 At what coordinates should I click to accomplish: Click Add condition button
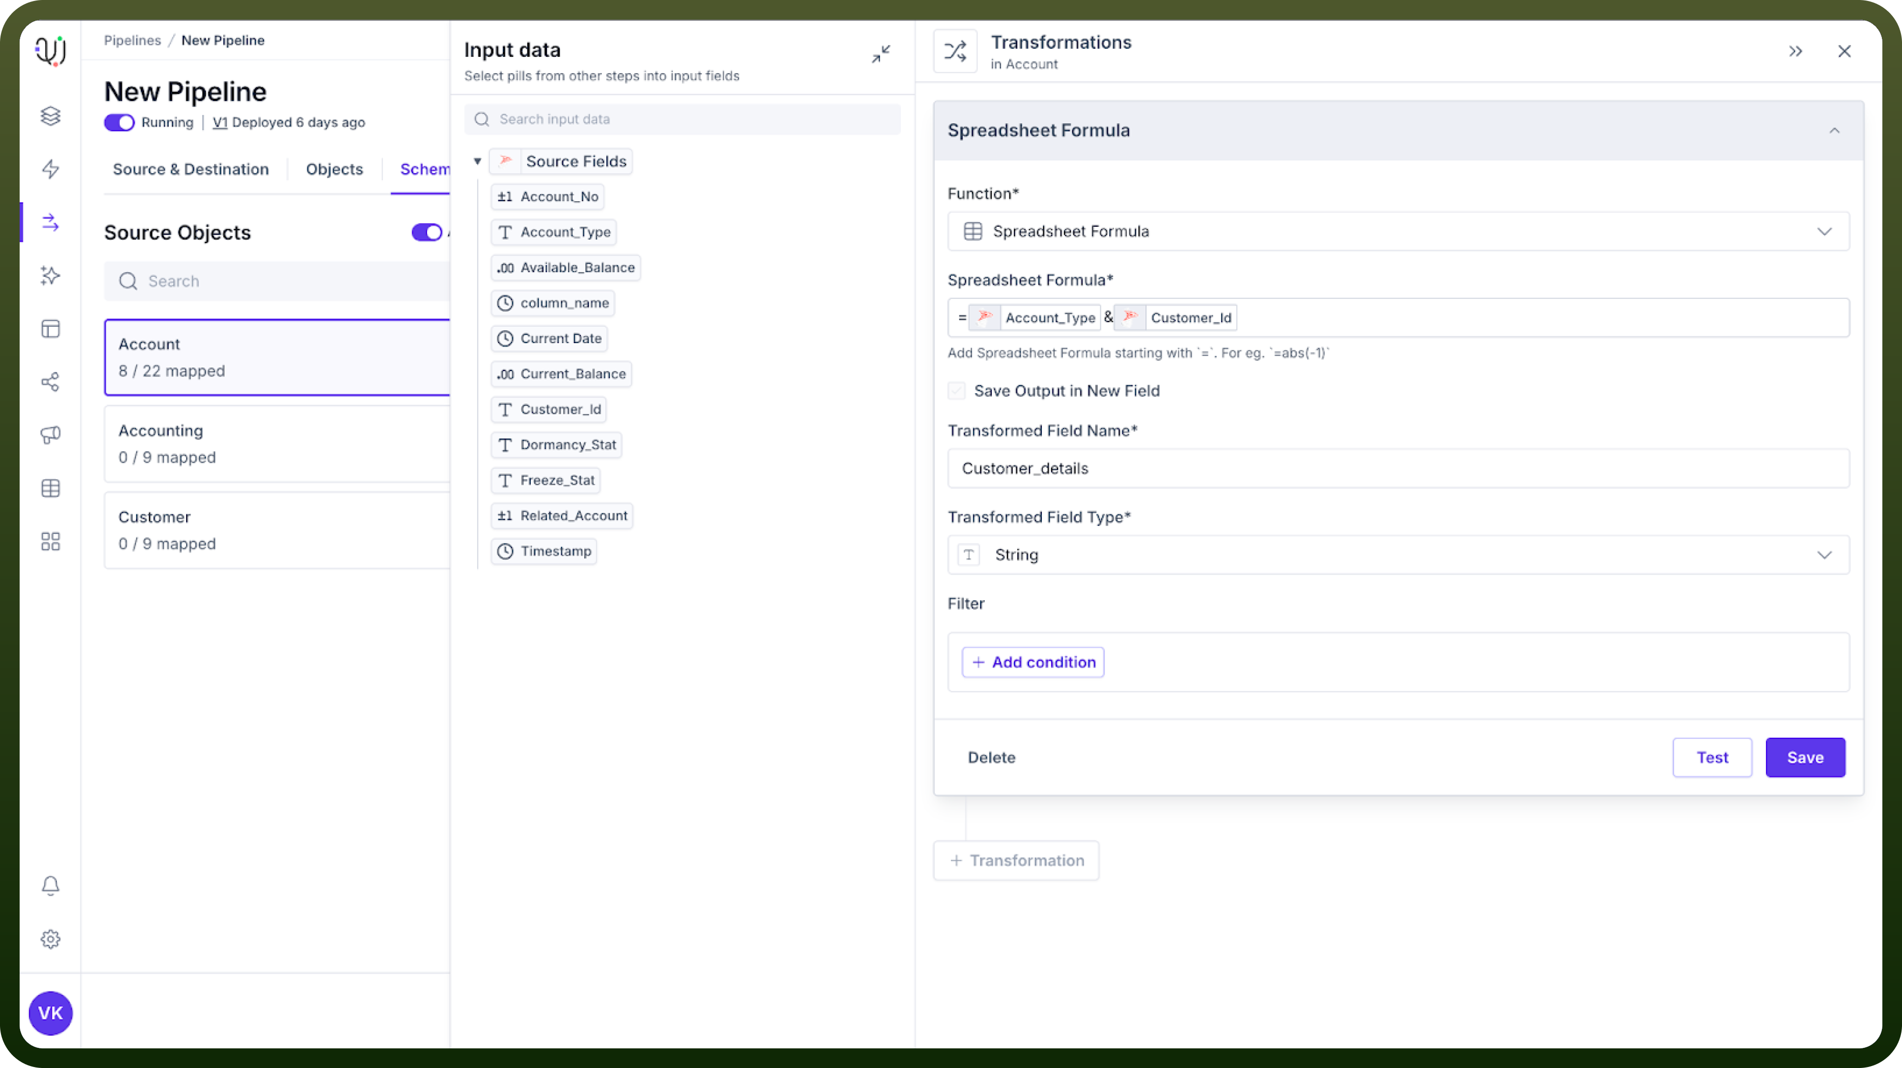tap(1033, 662)
